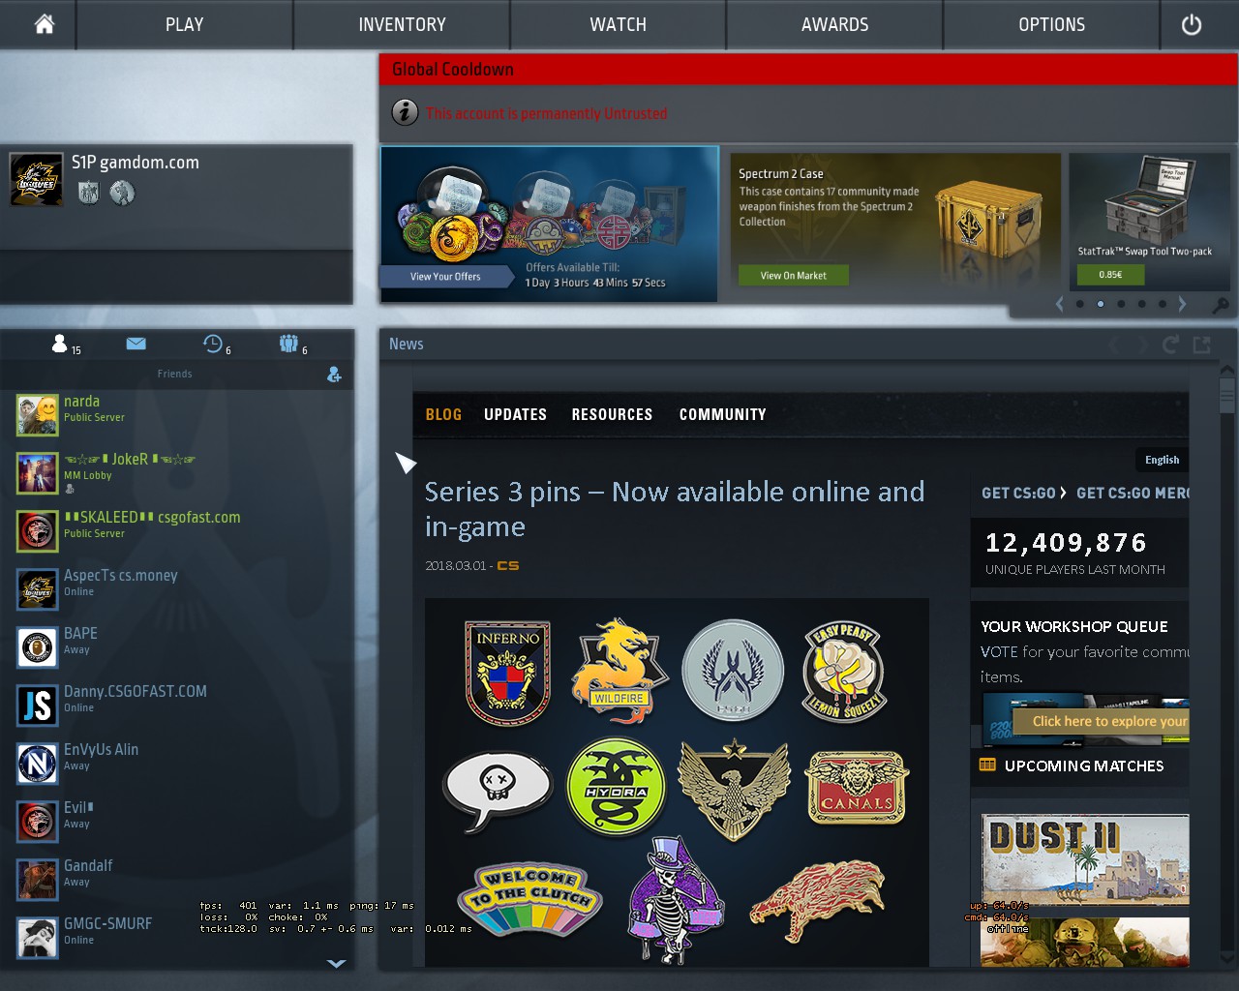Select friend EnVyUs Alin

[184, 764]
